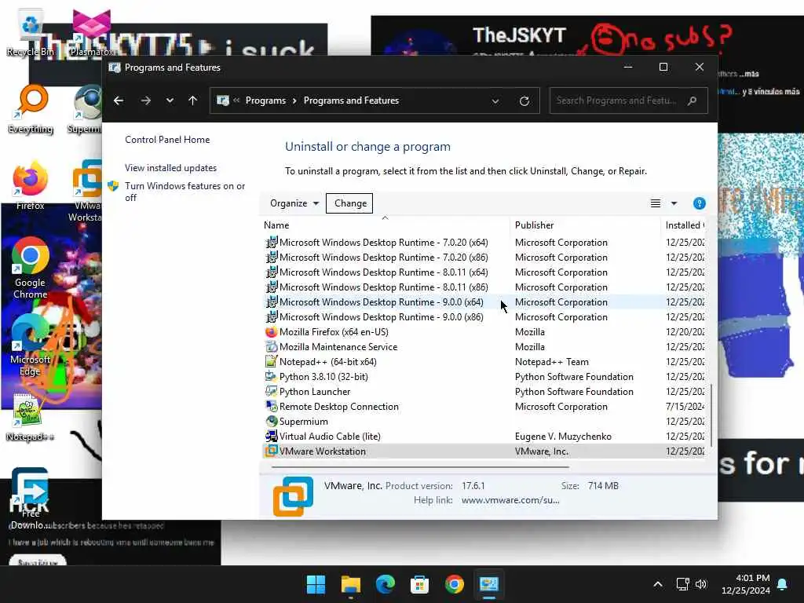
Task: Open the volume speaker tray icon
Action: (x=701, y=584)
